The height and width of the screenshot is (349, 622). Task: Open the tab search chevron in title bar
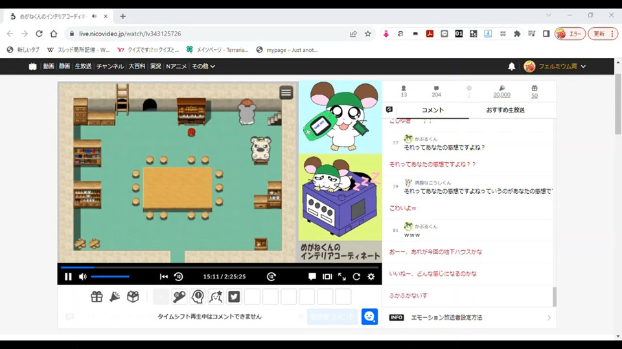[549, 15]
